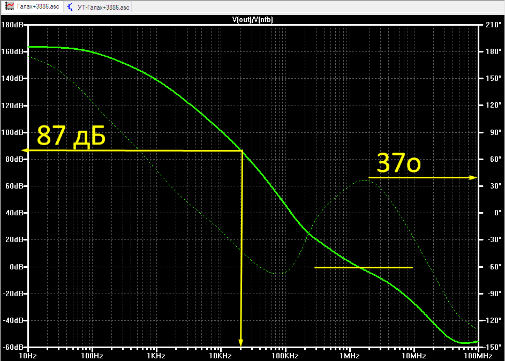505x361 pixels.
Task: Click the -150° phase axis label
Action: point(492,347)
